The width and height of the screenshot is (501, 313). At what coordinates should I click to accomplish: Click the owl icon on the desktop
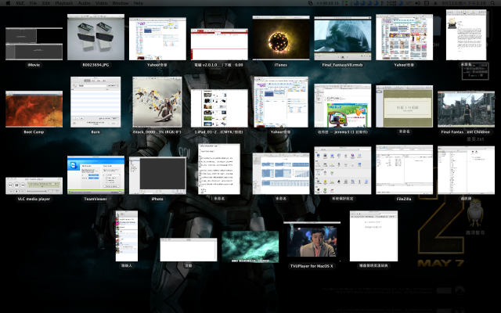click(475, 212)
